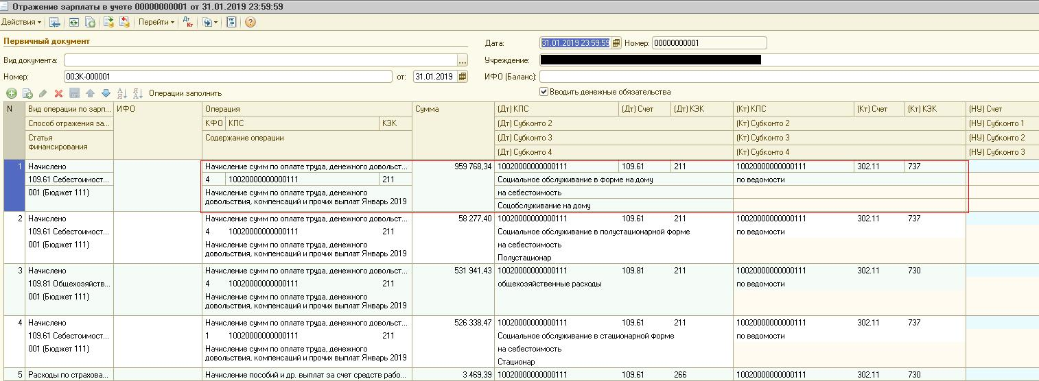Image resolution: width=1039 pixels, height=381 pixels.
Task: Click the ИФО (Баланс) input field
Action: point(789,77)
